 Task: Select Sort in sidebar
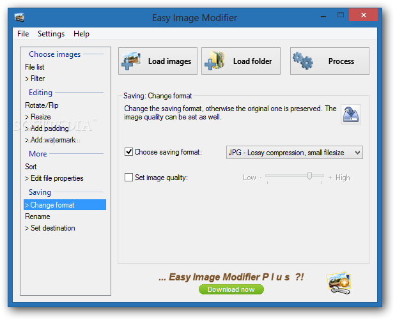31,167
